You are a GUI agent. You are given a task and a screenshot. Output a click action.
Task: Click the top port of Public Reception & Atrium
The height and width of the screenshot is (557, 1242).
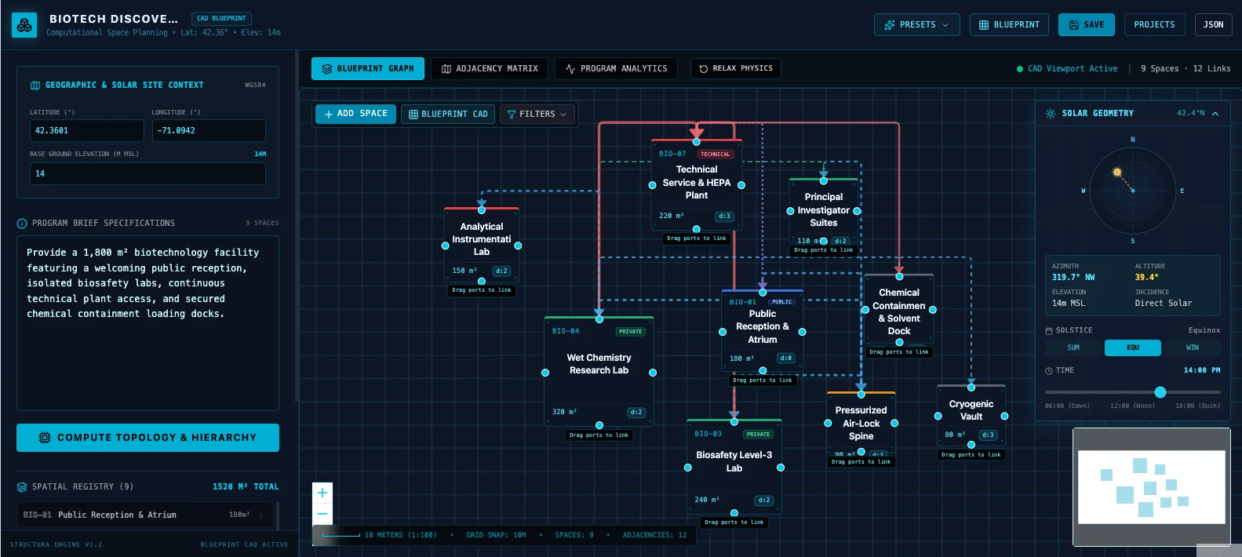click(x=763, y=293)
